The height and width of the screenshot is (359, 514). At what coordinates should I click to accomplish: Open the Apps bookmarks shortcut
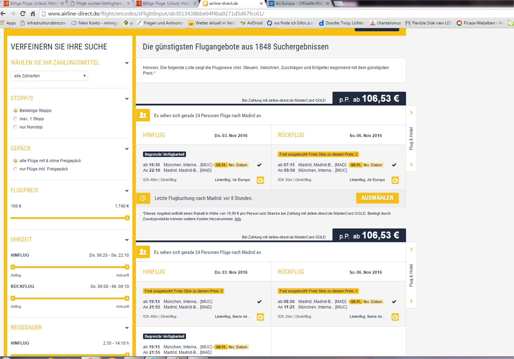tap(8, 23)
